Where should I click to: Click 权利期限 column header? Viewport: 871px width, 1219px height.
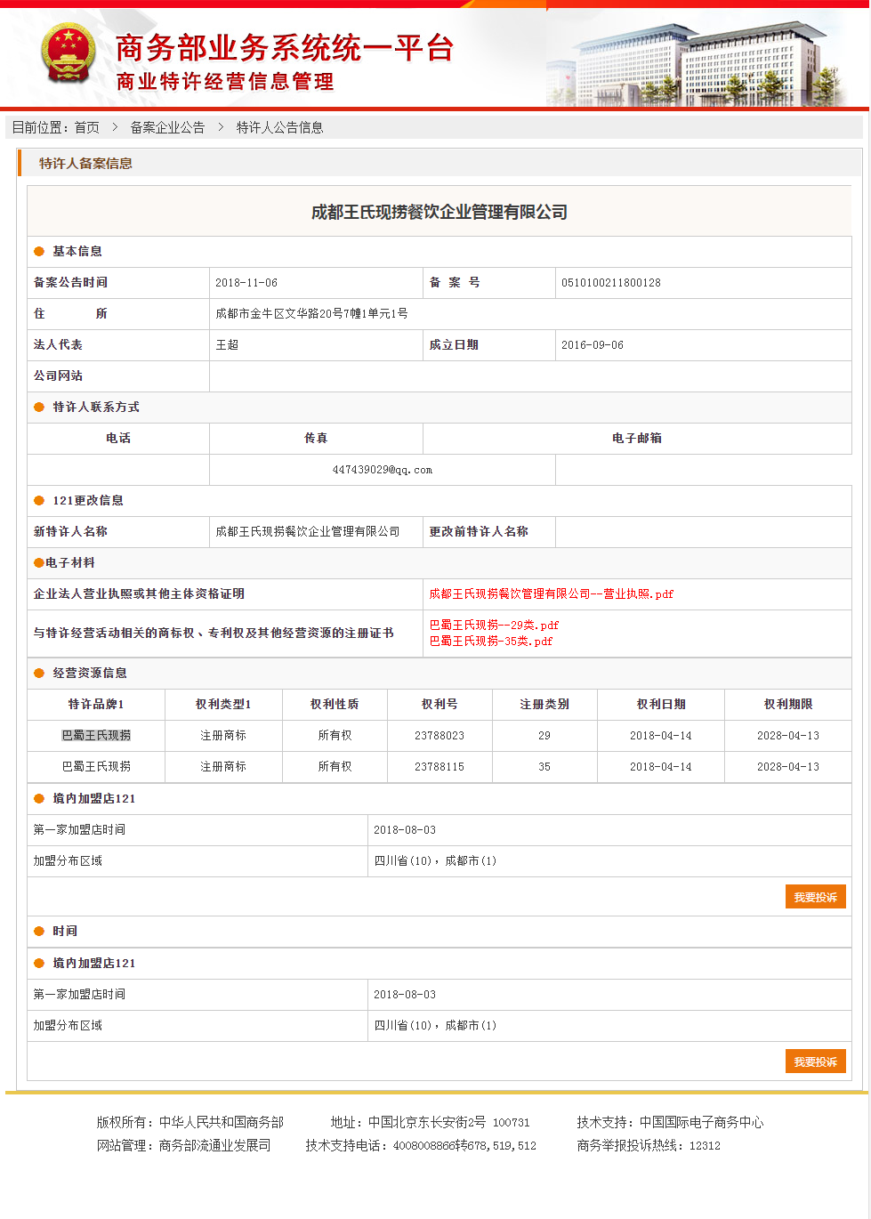click(x=788, y=705)
